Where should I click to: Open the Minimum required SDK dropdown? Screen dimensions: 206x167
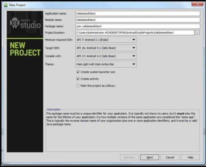pyautogui.click(x=106, y=40)
